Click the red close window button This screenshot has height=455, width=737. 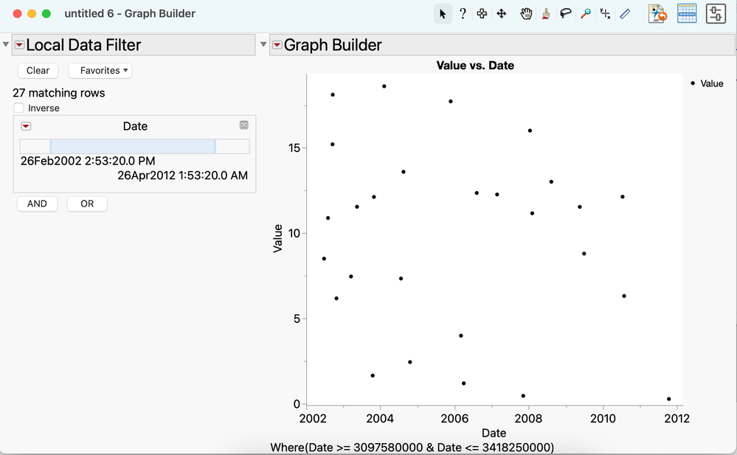click(18, 13)
